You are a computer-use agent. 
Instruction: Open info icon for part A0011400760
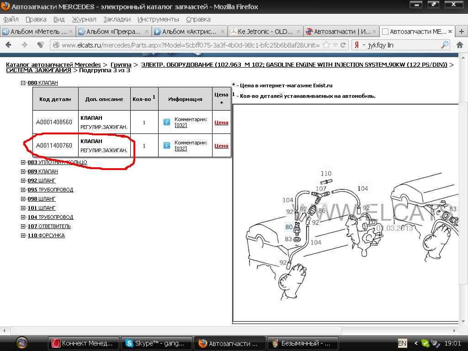pos(166,145)
